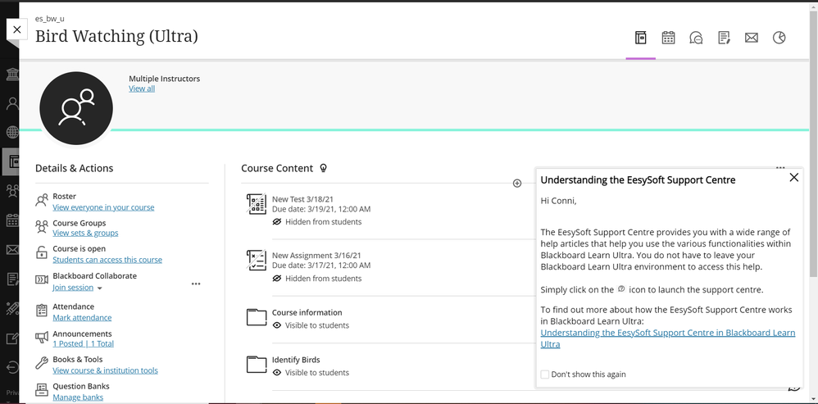The image size is (818, 404).
Task: Click the Blackboard Collaborate camera icon
Action: (x=42, y=280)
